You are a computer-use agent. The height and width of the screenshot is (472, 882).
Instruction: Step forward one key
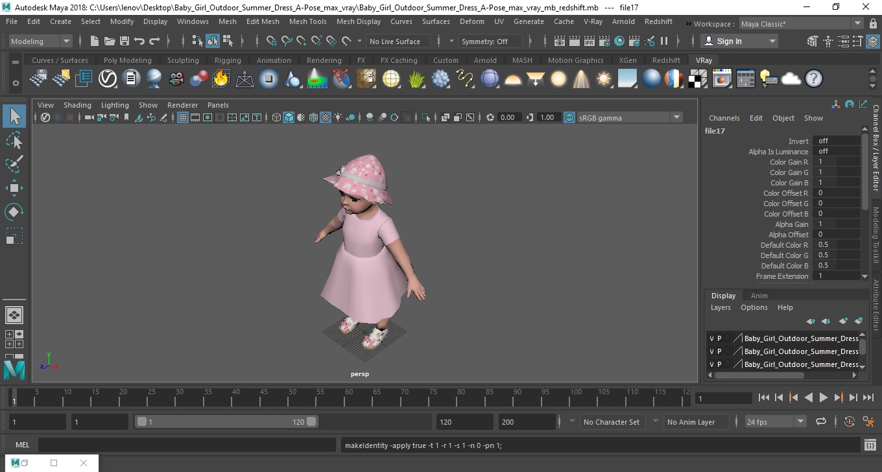coord(838,397)
